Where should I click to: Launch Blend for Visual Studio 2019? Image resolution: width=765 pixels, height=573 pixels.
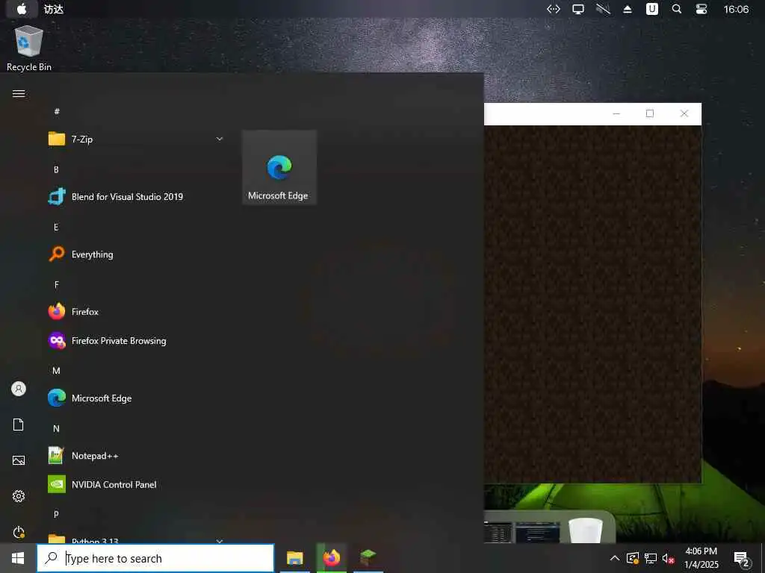pos(136,197)
